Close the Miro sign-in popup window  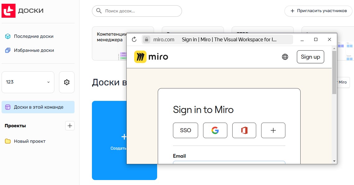[x=329, y=39]
